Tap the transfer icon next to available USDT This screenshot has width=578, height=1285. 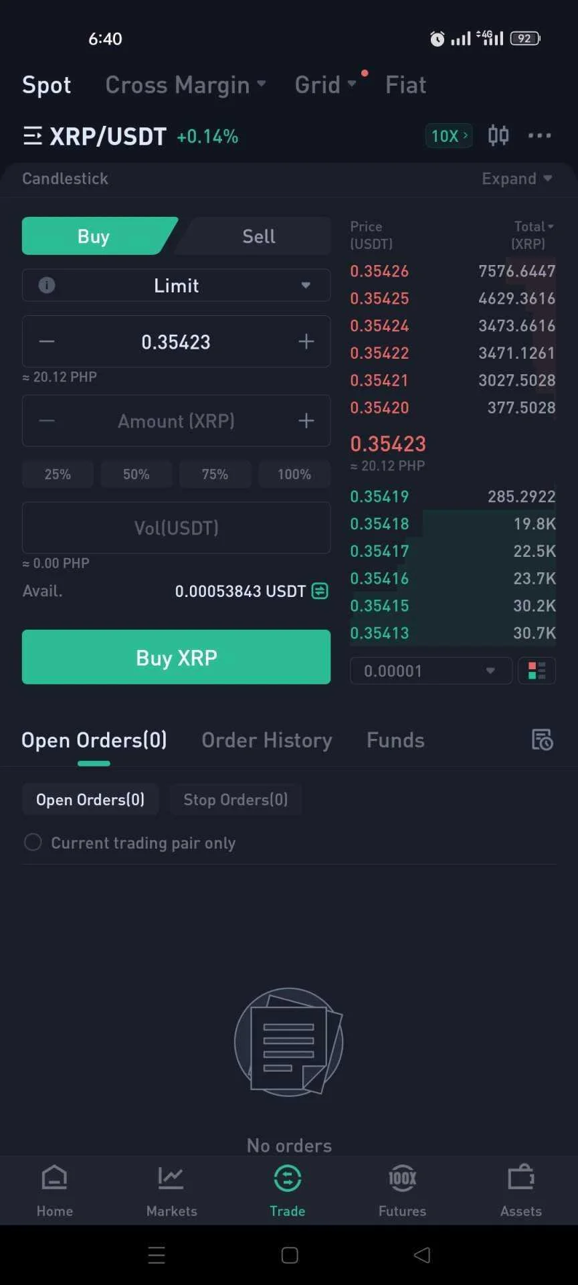(320, 591)
